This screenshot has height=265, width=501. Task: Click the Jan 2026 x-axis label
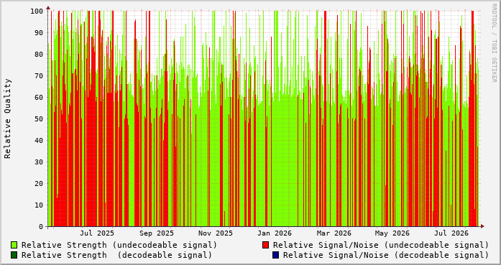tap(275, 233)
